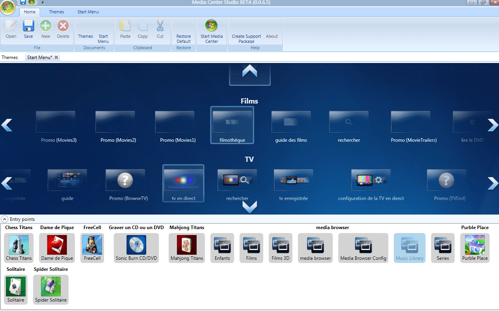Select the Sonic Burn CD/DVD entry point
Screen dimensions: 499x311
(x=136, y=248)
